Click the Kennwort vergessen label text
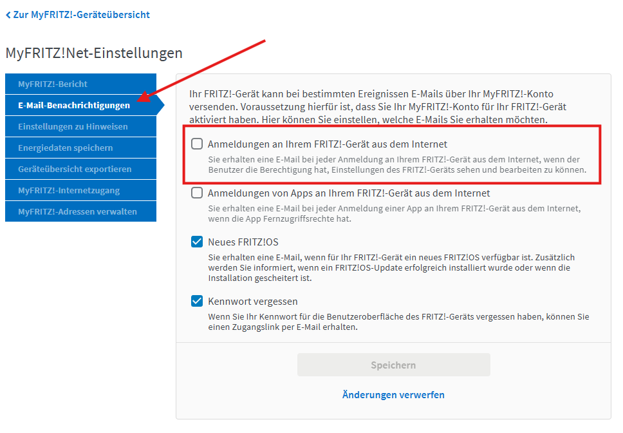The image size is (623, 433). [252, 301]
